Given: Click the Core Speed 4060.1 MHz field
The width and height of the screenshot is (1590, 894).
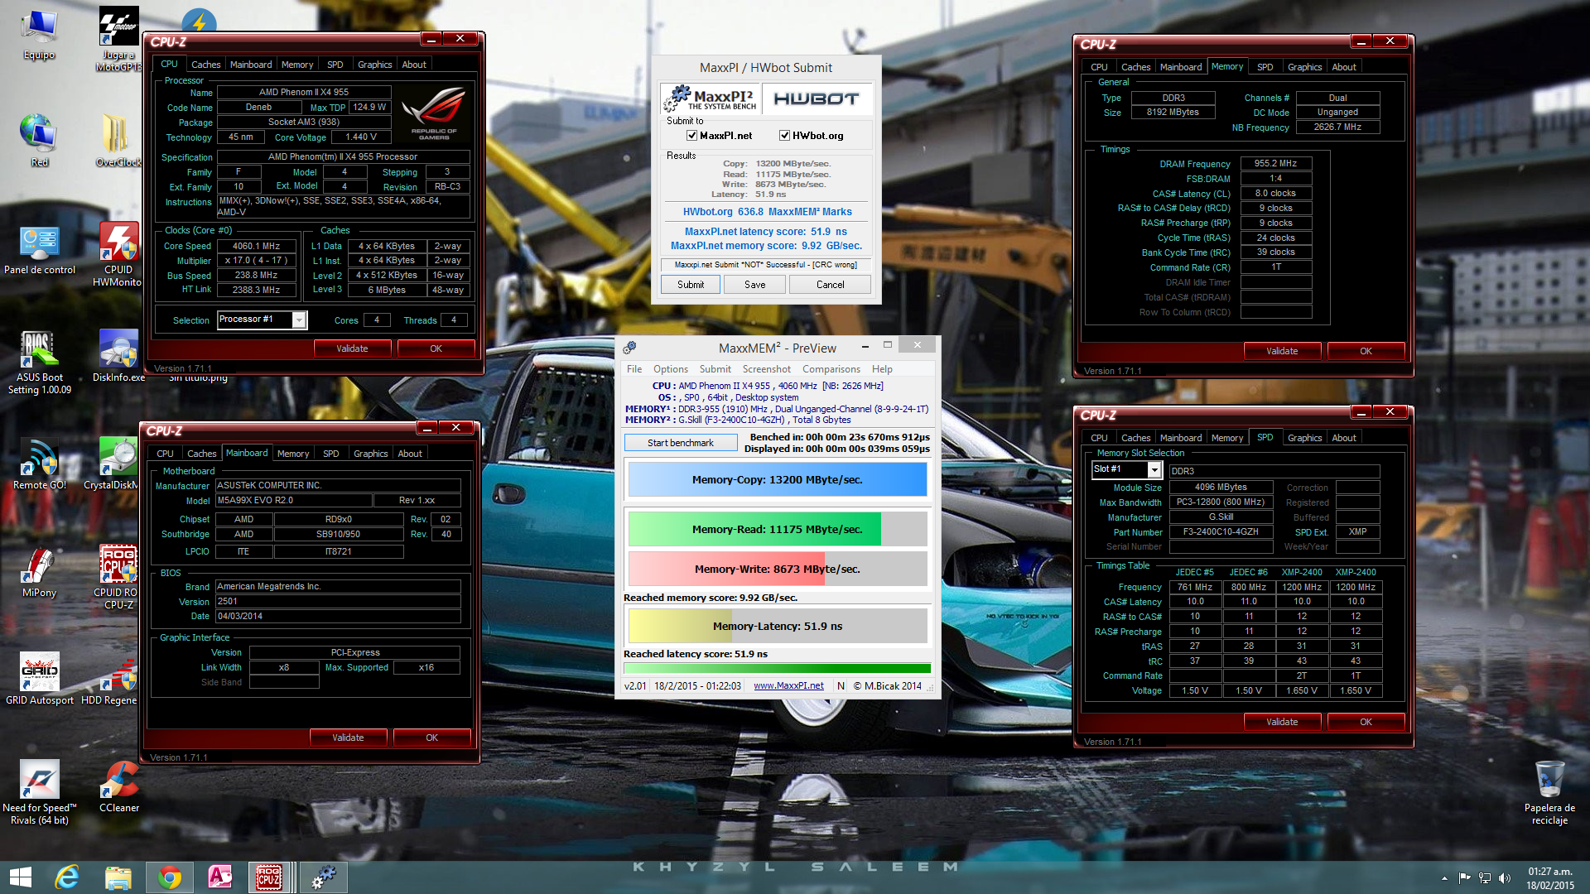Looking at the screenshot, I should click(256, 246).
